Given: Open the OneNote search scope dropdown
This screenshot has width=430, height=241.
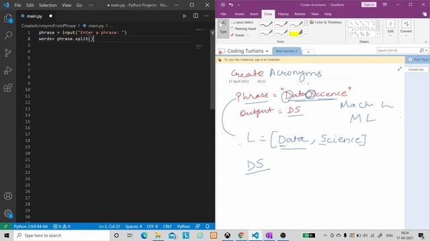Looking at the screenshot, I should [427, 50].
